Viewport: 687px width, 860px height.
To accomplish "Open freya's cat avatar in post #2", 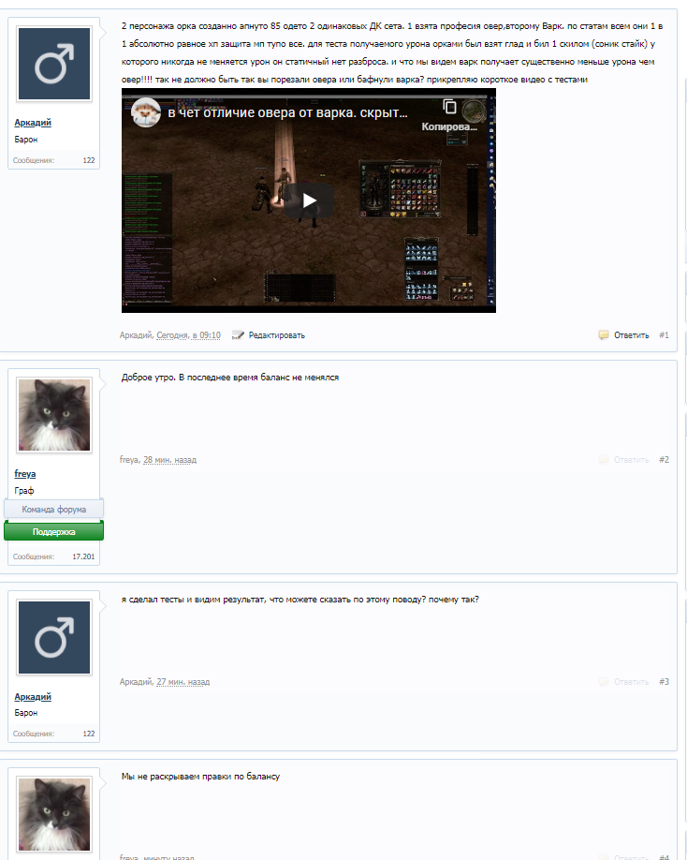I will click(54, 416).
